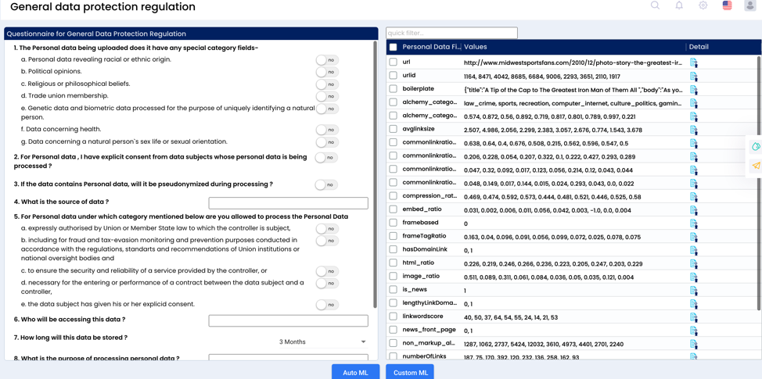This screenshot has width=762, height=379.
Task: Toggle racial or ethnic origin switch
Action: [x=327, y=59]
